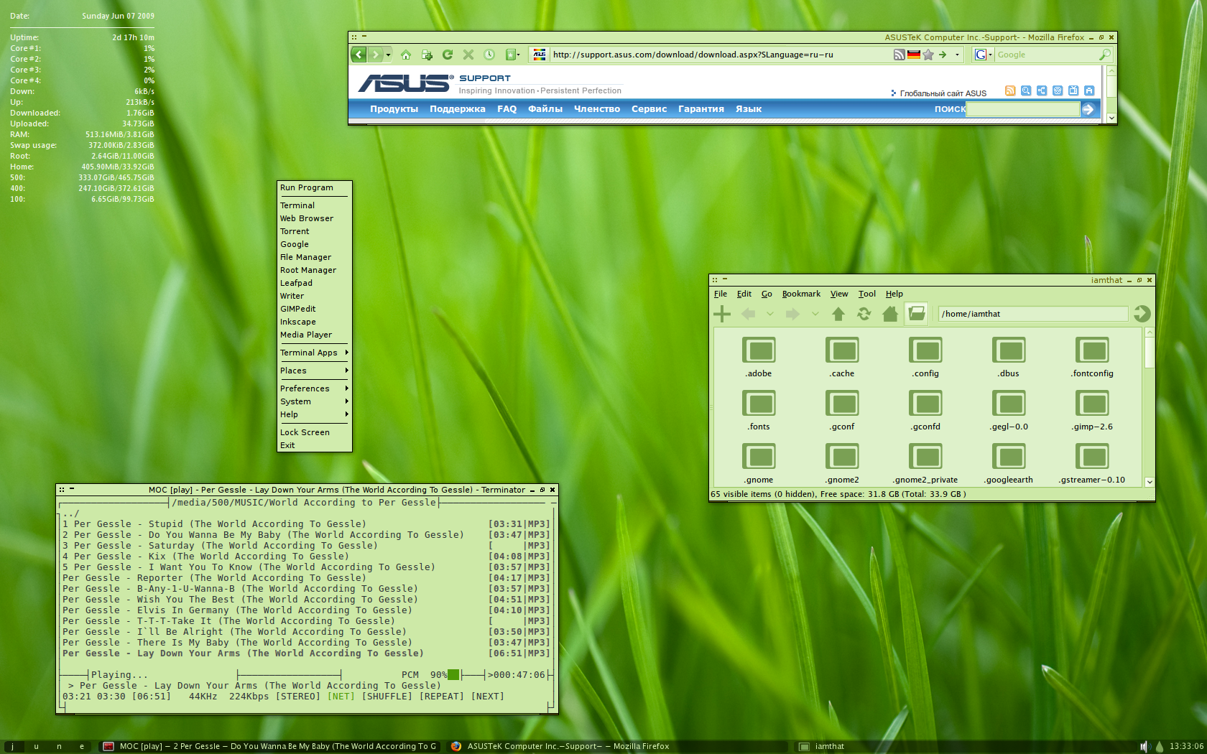1207x754 pixels.
Task: Switch to workspace 'u' in the taskbar
Action: click(x=36, y=747)
